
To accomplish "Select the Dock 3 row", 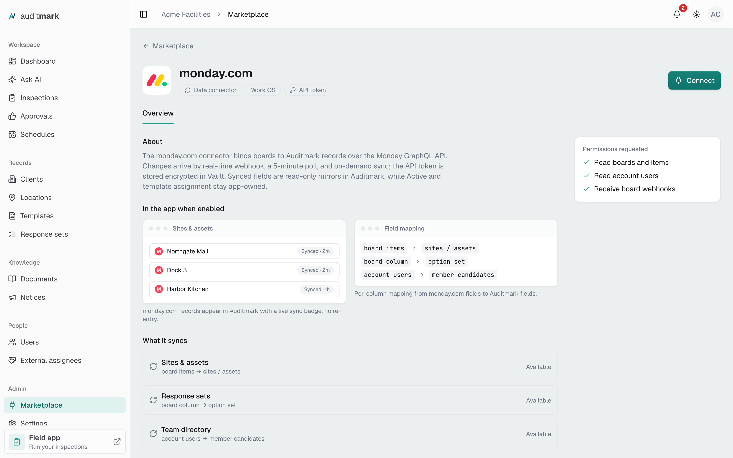I will 244,270.
